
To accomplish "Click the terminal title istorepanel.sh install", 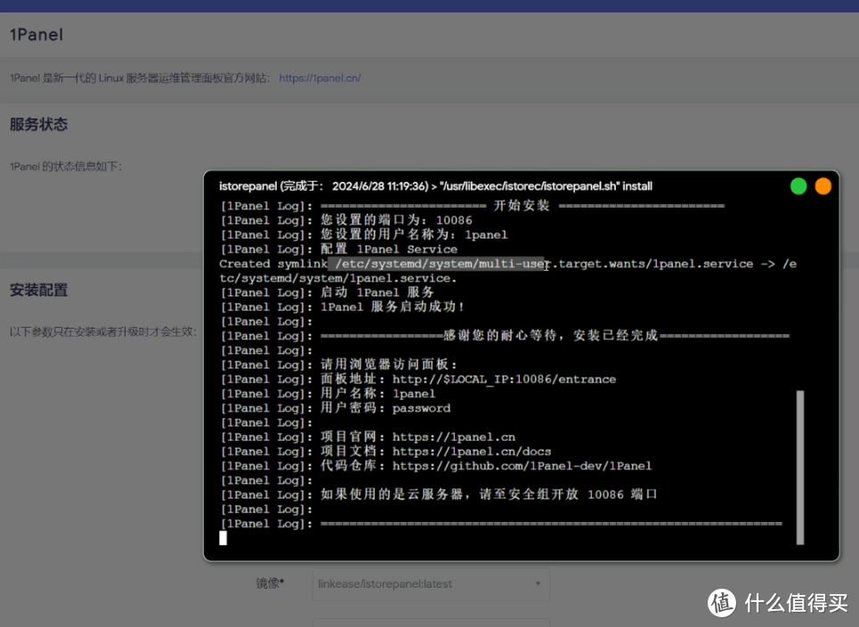I will pos(435,186).
